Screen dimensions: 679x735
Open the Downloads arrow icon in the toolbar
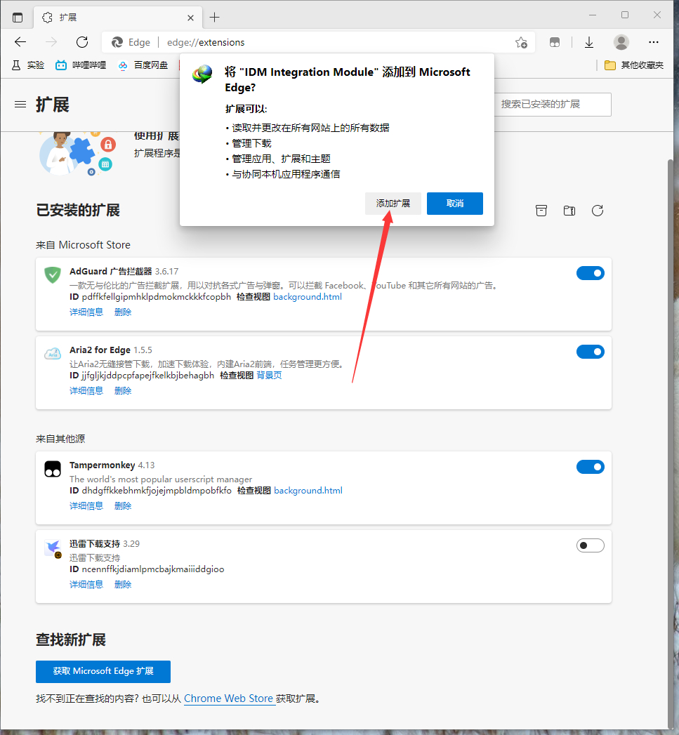[589, 42]
